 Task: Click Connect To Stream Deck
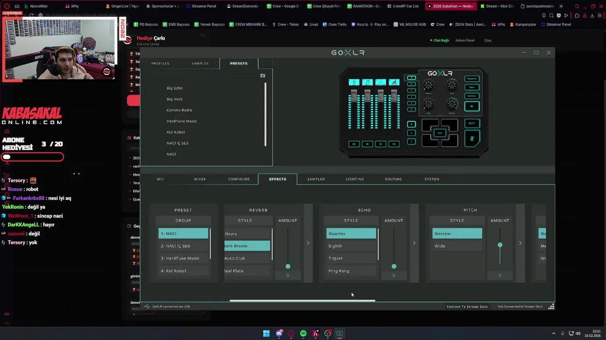click(467, 306)
